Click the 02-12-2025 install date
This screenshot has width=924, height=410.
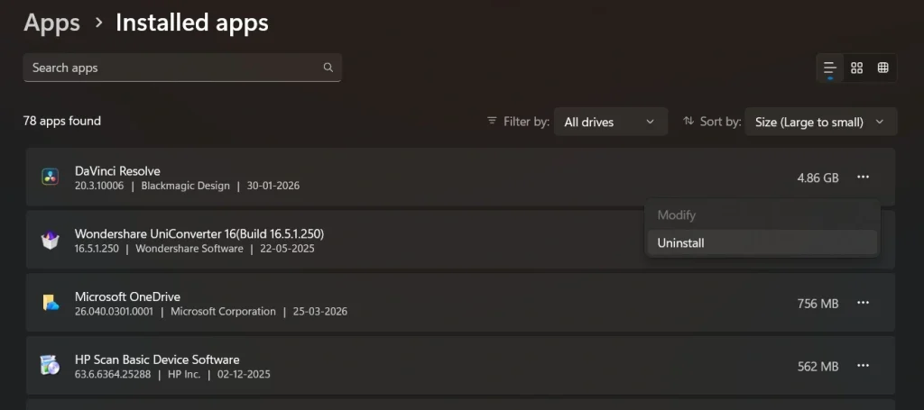click(244, 374)
